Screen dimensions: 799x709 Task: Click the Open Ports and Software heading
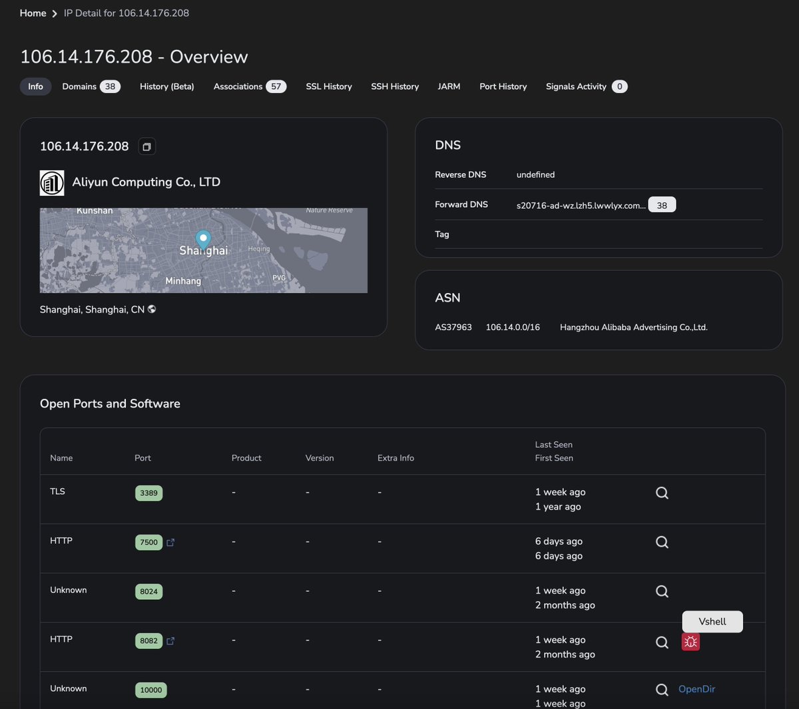point(110,403)
